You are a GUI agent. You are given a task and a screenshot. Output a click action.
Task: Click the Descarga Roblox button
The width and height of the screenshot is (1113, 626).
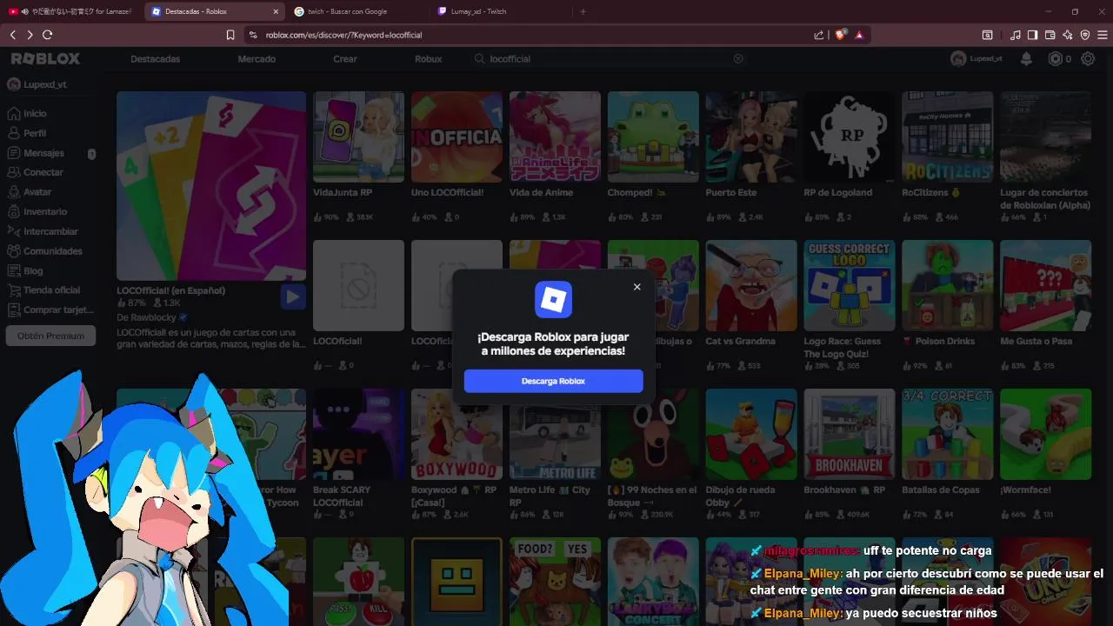click(553, 381)
